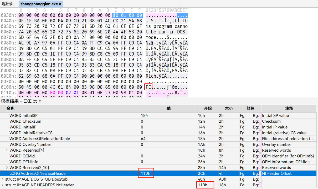Click the Bg color swatch for NtHeader row
Viewport: 318px width, 189px height.
(x=260, y=185)
